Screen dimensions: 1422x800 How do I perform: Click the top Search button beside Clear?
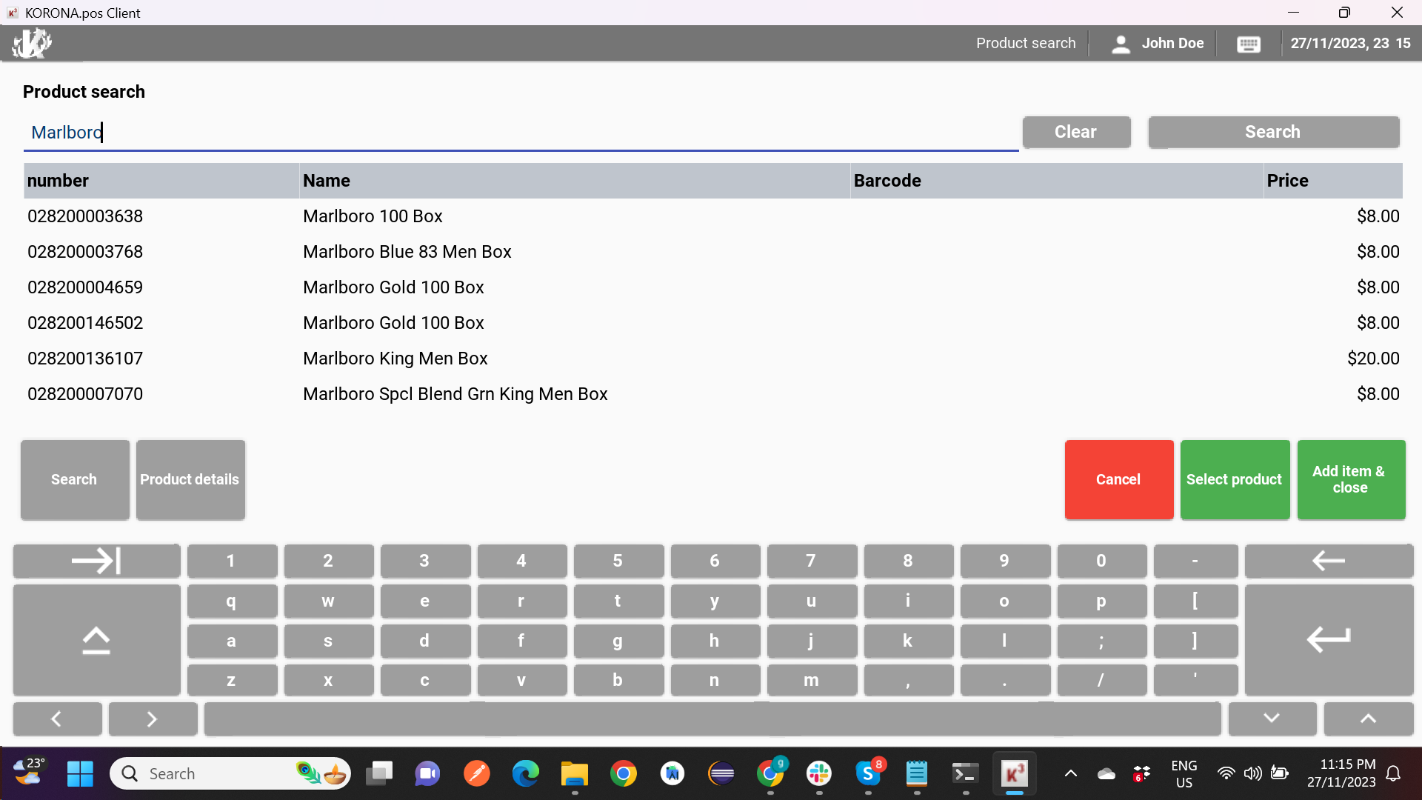pyautogui.click(x=1273, y=132)
